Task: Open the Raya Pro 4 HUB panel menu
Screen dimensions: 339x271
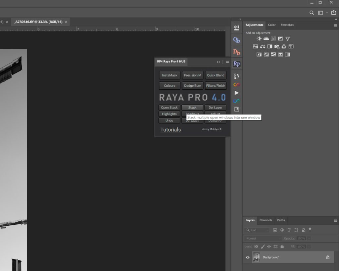Action: [x=227, y=62]
